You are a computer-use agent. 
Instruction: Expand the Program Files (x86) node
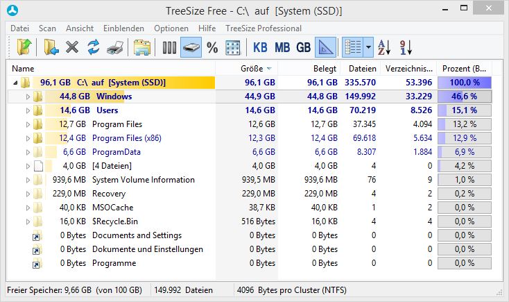pos(28,138)
